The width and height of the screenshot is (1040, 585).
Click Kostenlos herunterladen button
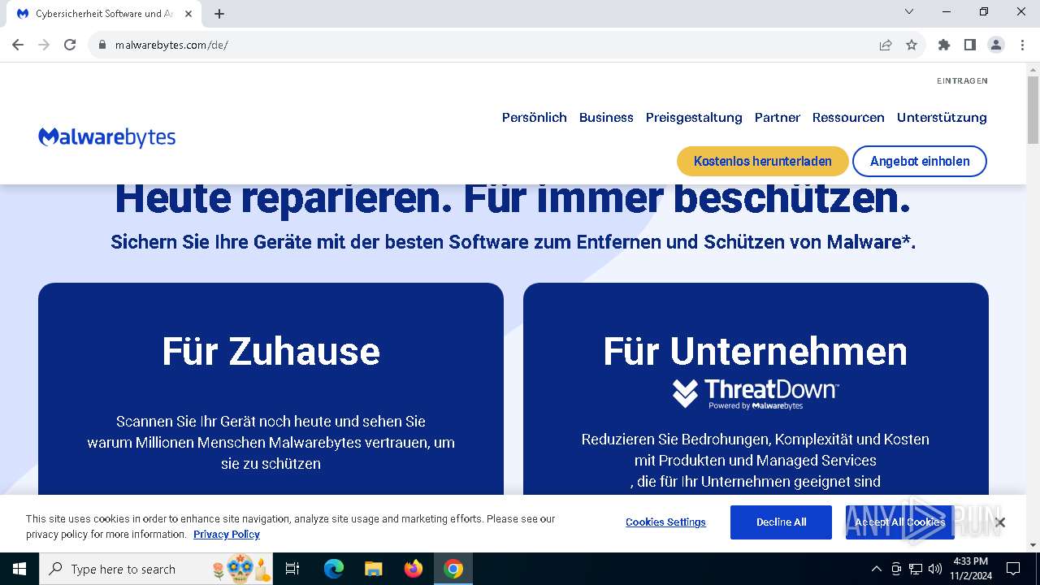click(x=763, y=161)
